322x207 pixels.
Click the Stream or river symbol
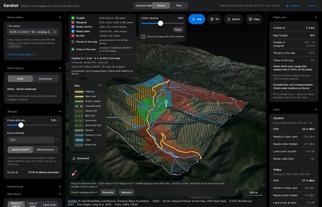pyautogui.click(x=79, y=135)
